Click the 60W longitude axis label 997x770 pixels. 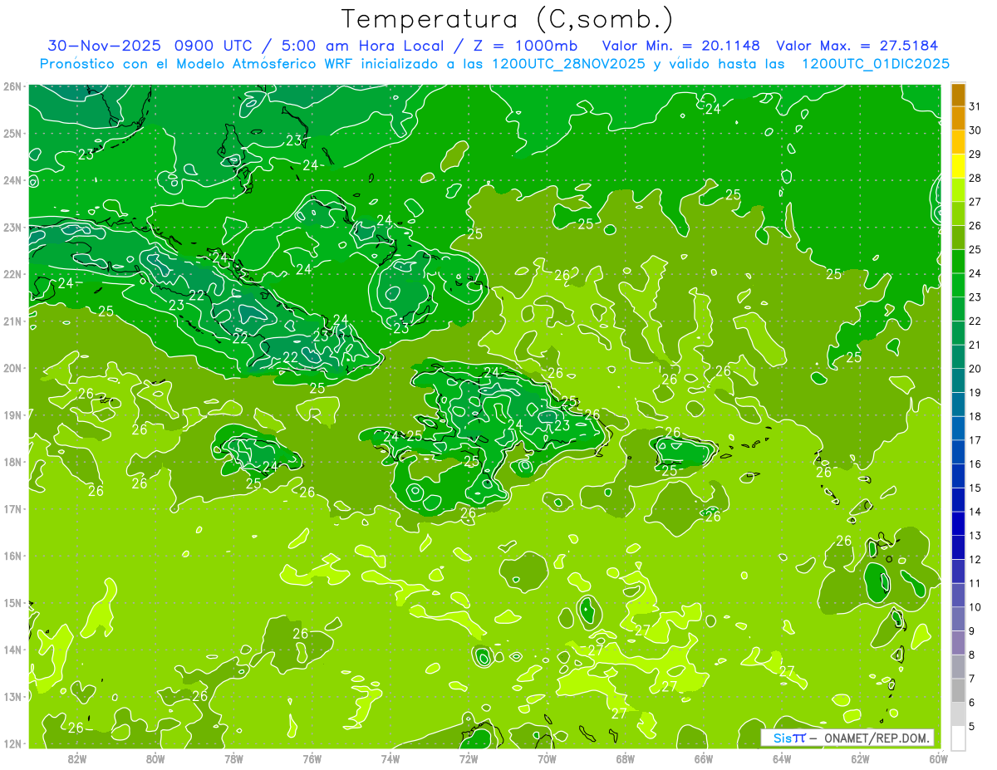click(939, 758)
